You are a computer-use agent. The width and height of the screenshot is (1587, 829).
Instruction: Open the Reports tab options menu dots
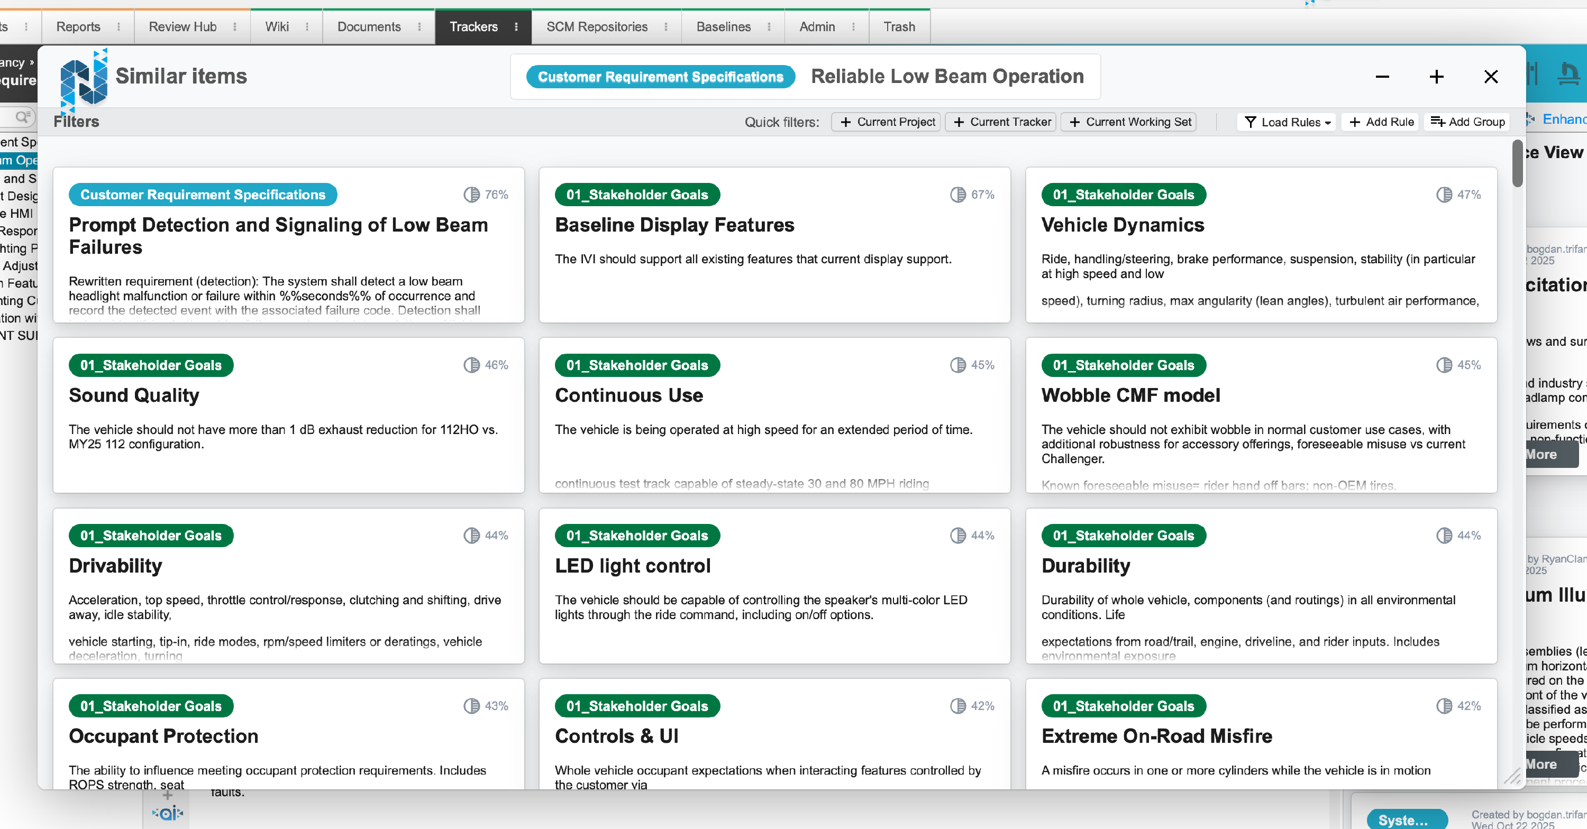[x=119, y=26]
